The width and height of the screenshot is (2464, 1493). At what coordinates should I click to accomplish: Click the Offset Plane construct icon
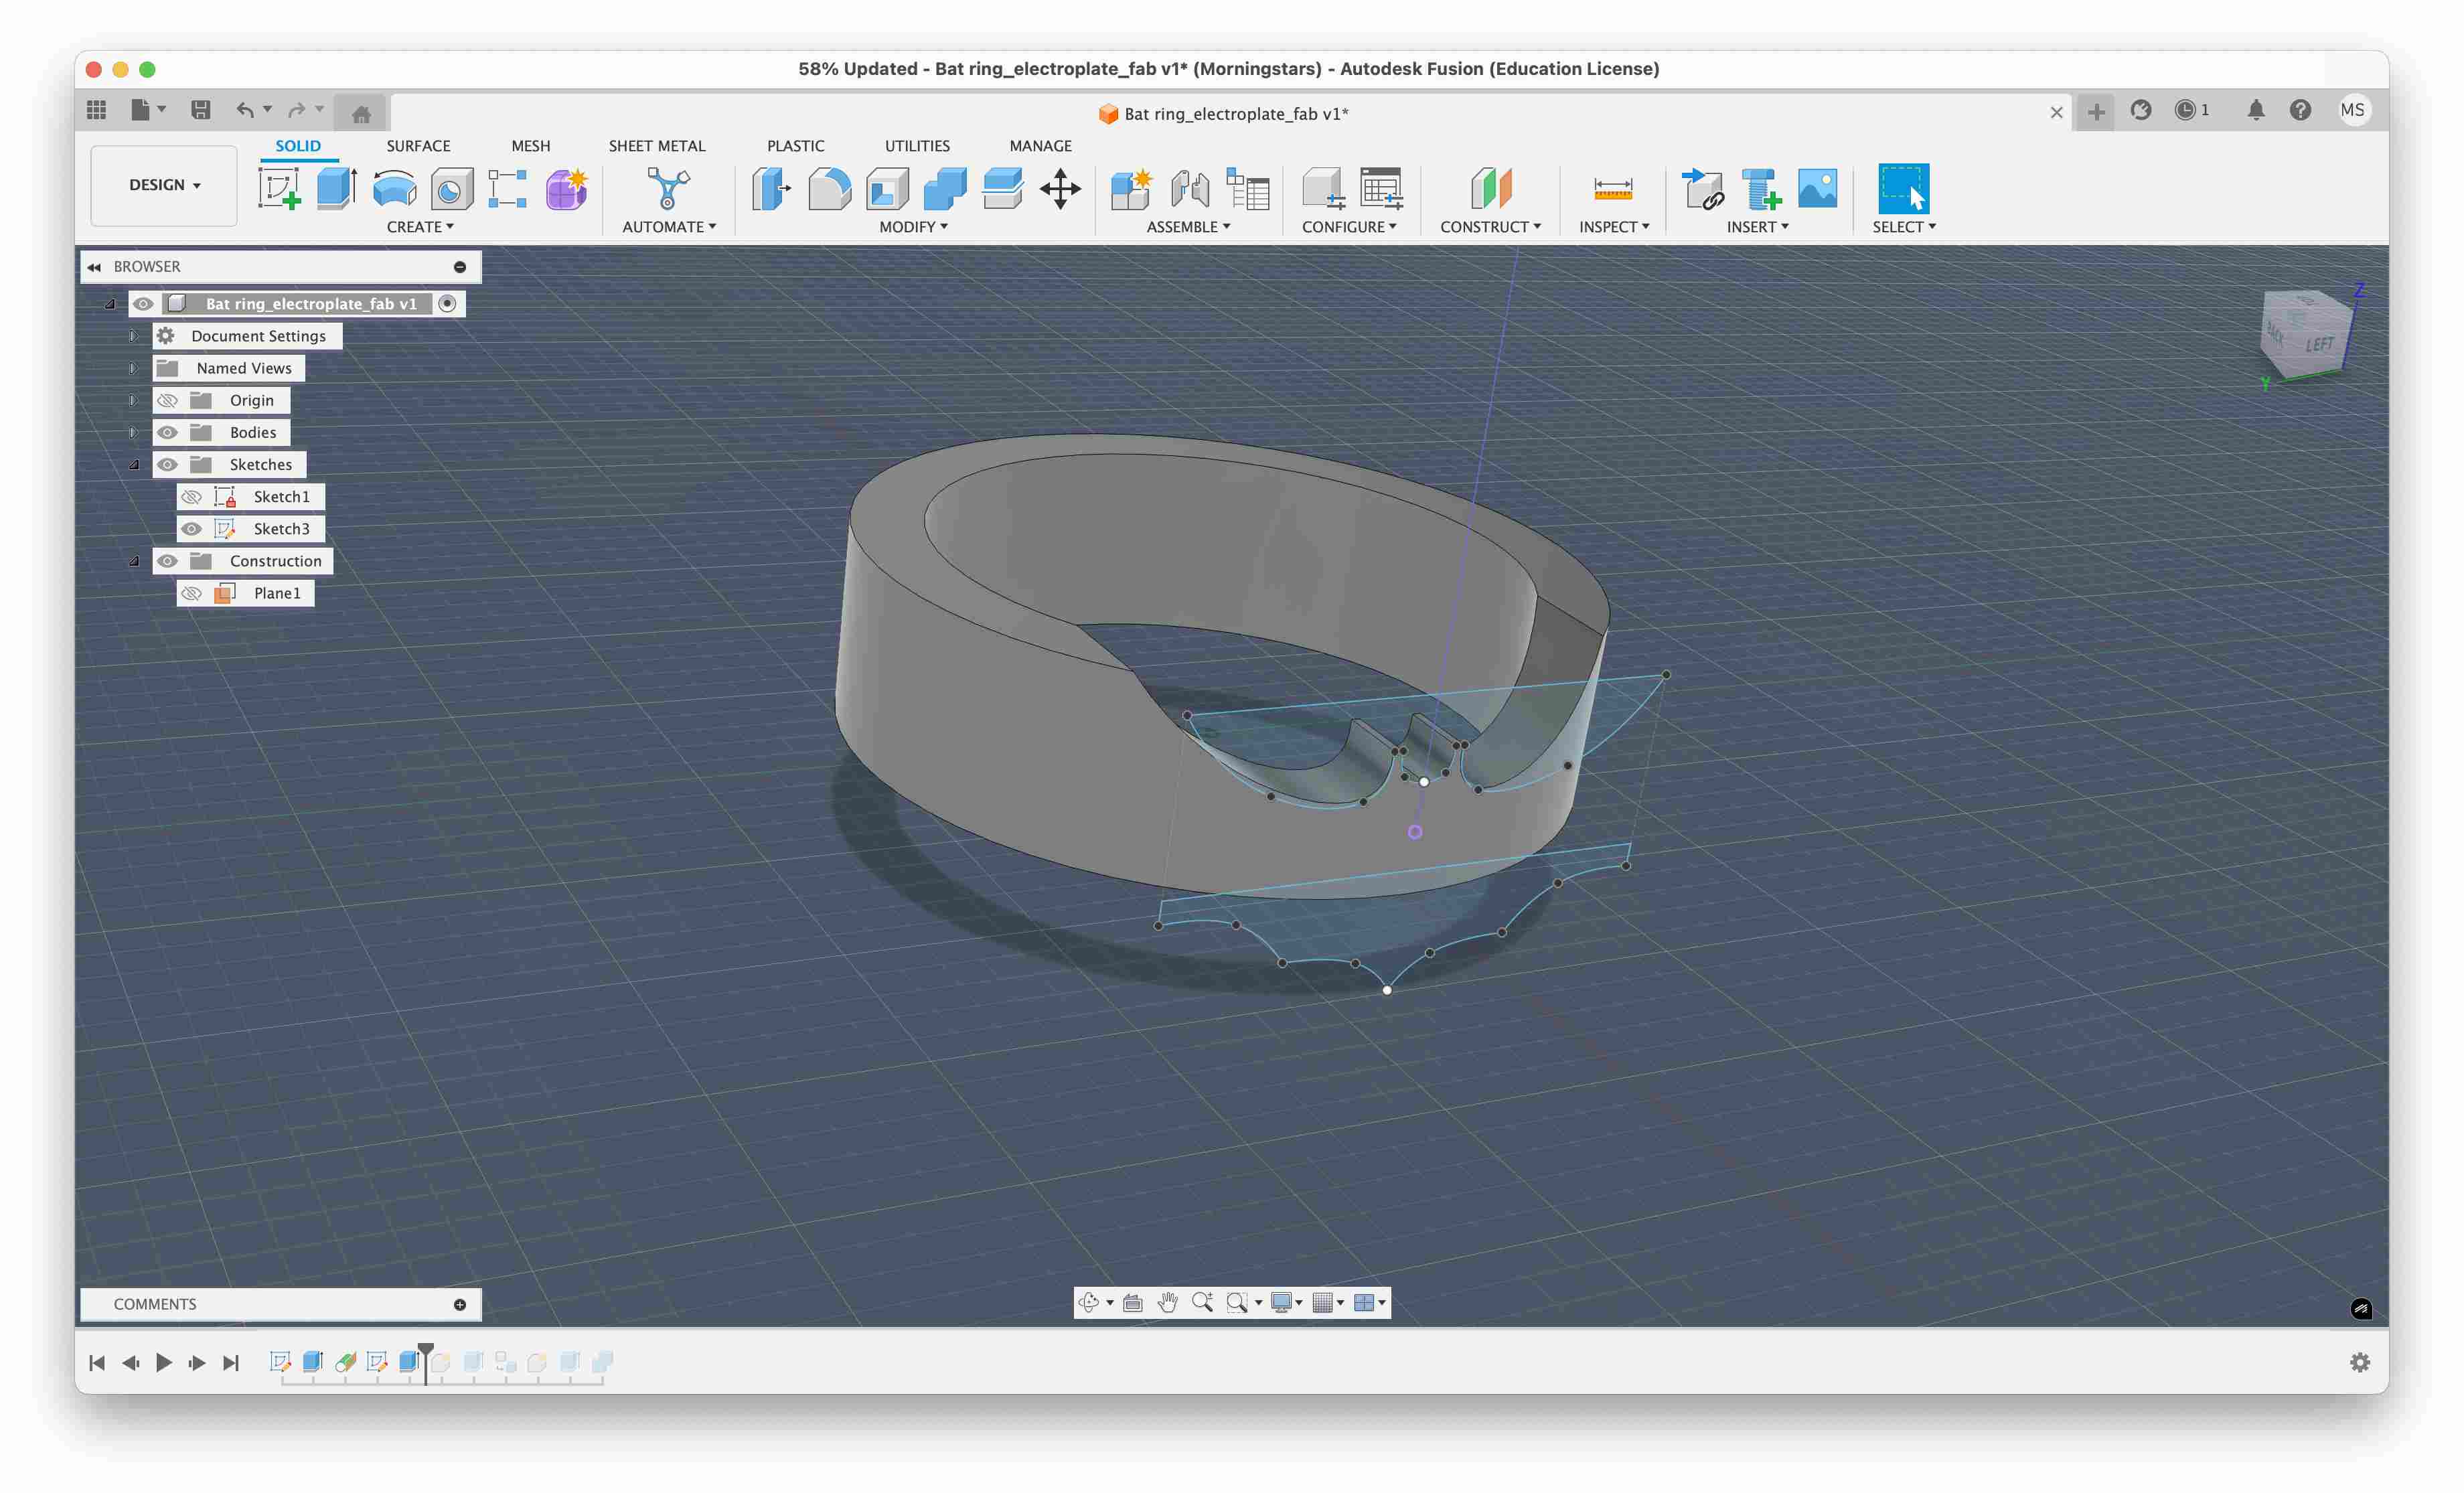pos(1490,188)
